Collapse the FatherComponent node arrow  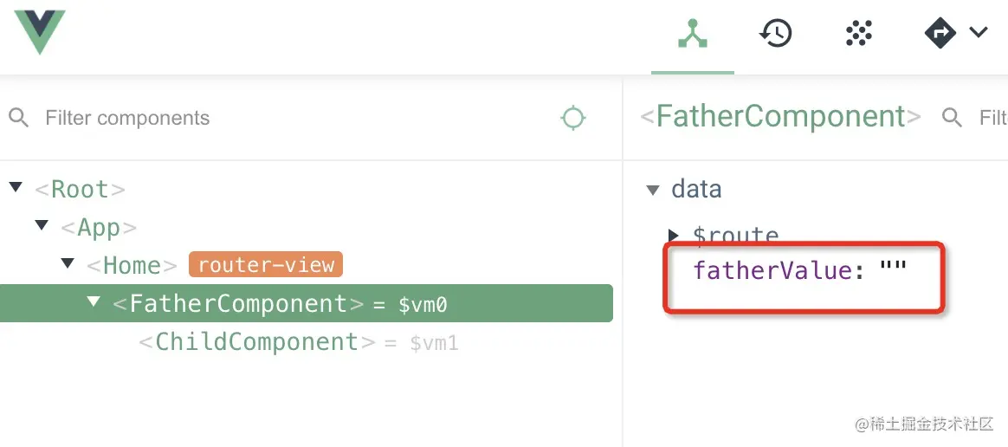(94, 301)
